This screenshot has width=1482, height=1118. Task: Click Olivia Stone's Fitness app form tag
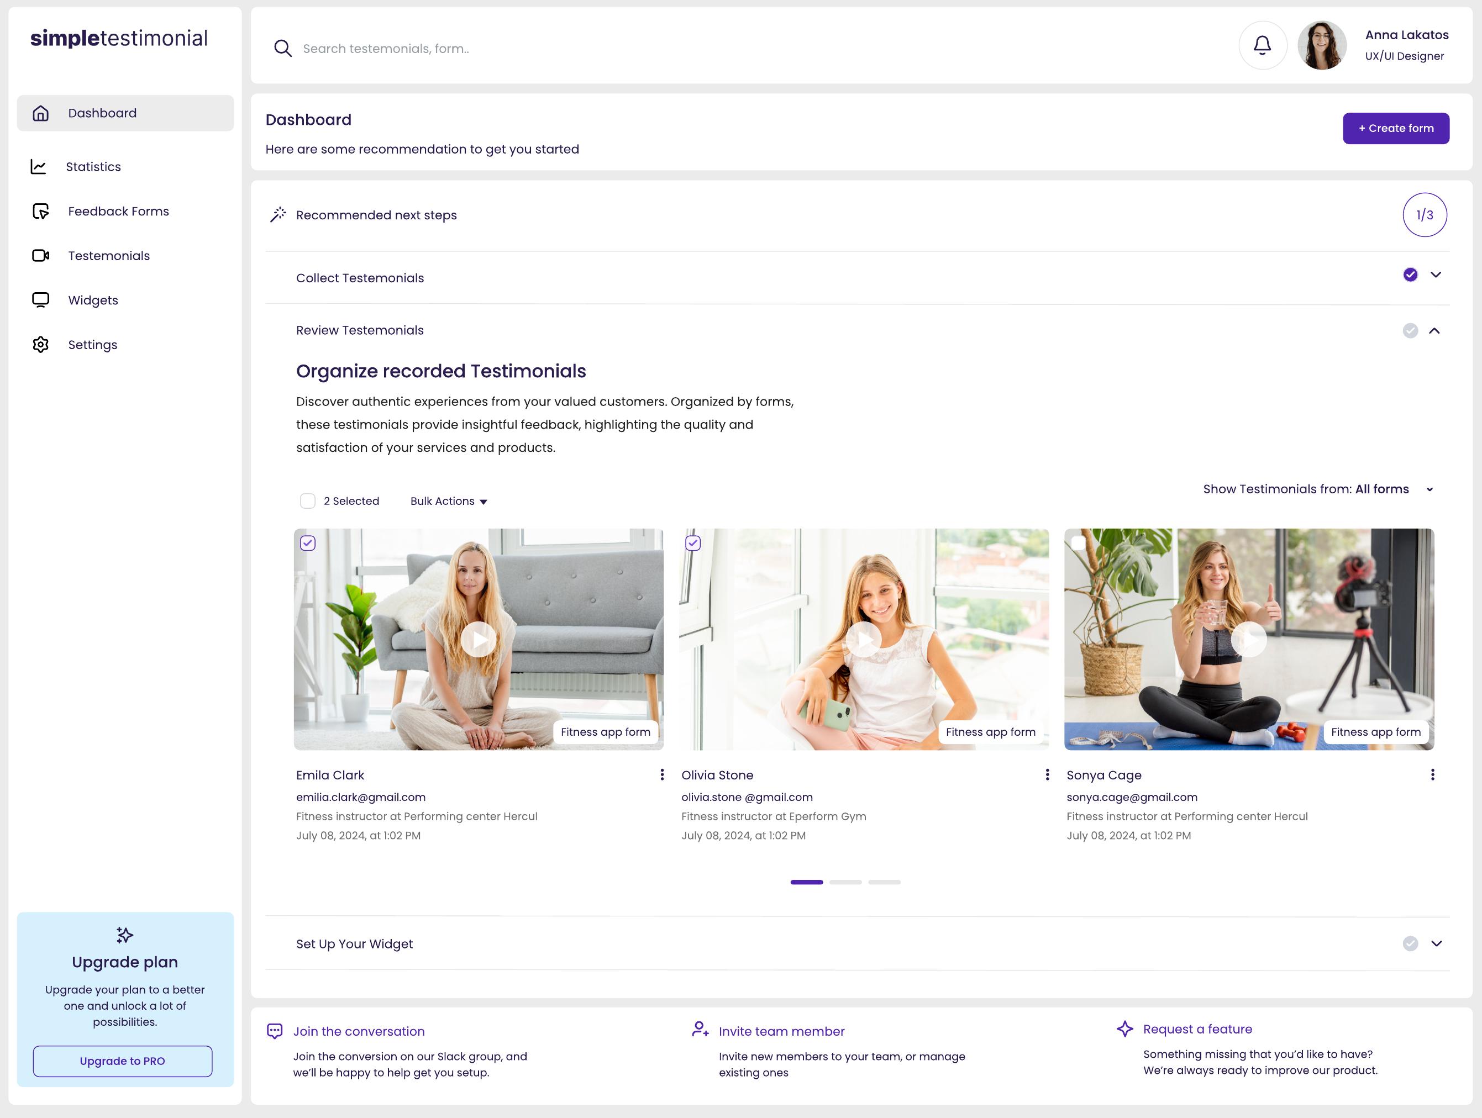pyautogui.click(x=990, y=732)
